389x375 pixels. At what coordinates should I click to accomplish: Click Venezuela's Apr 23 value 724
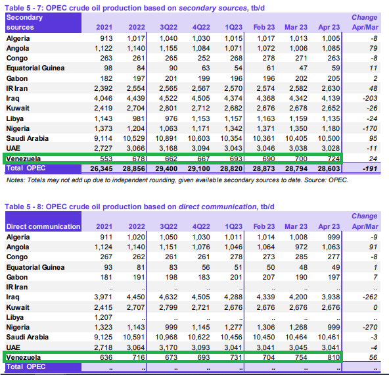(x=333, y=159)
